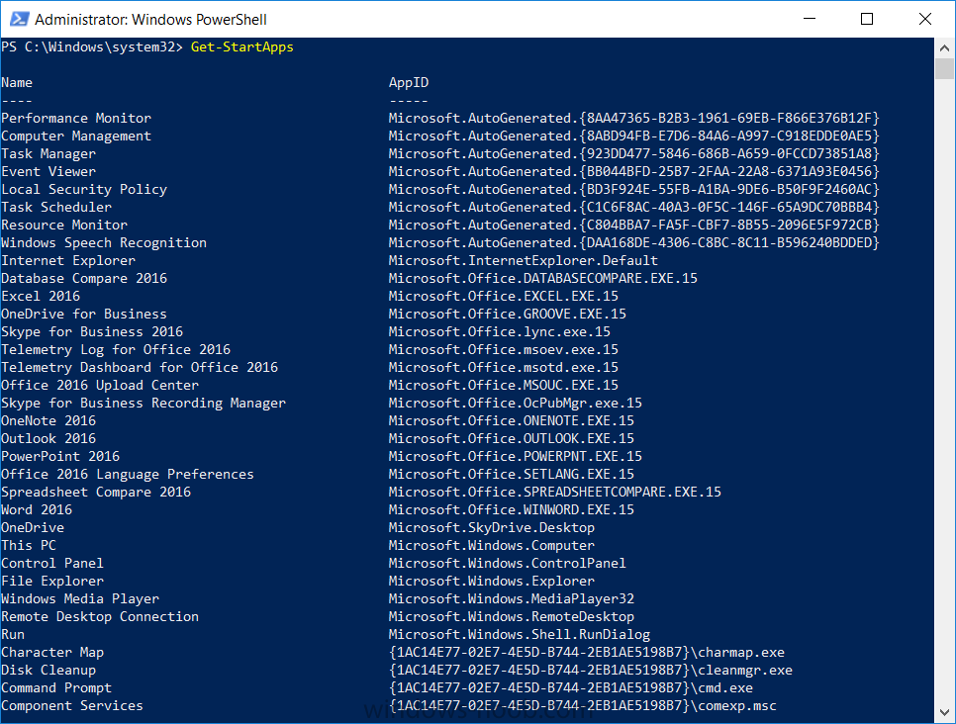This screenshot has height=724, width=956.
Task: Click the Microsoft.Office.POWERPNT.EXE.15 AppID
Action: 516,457
